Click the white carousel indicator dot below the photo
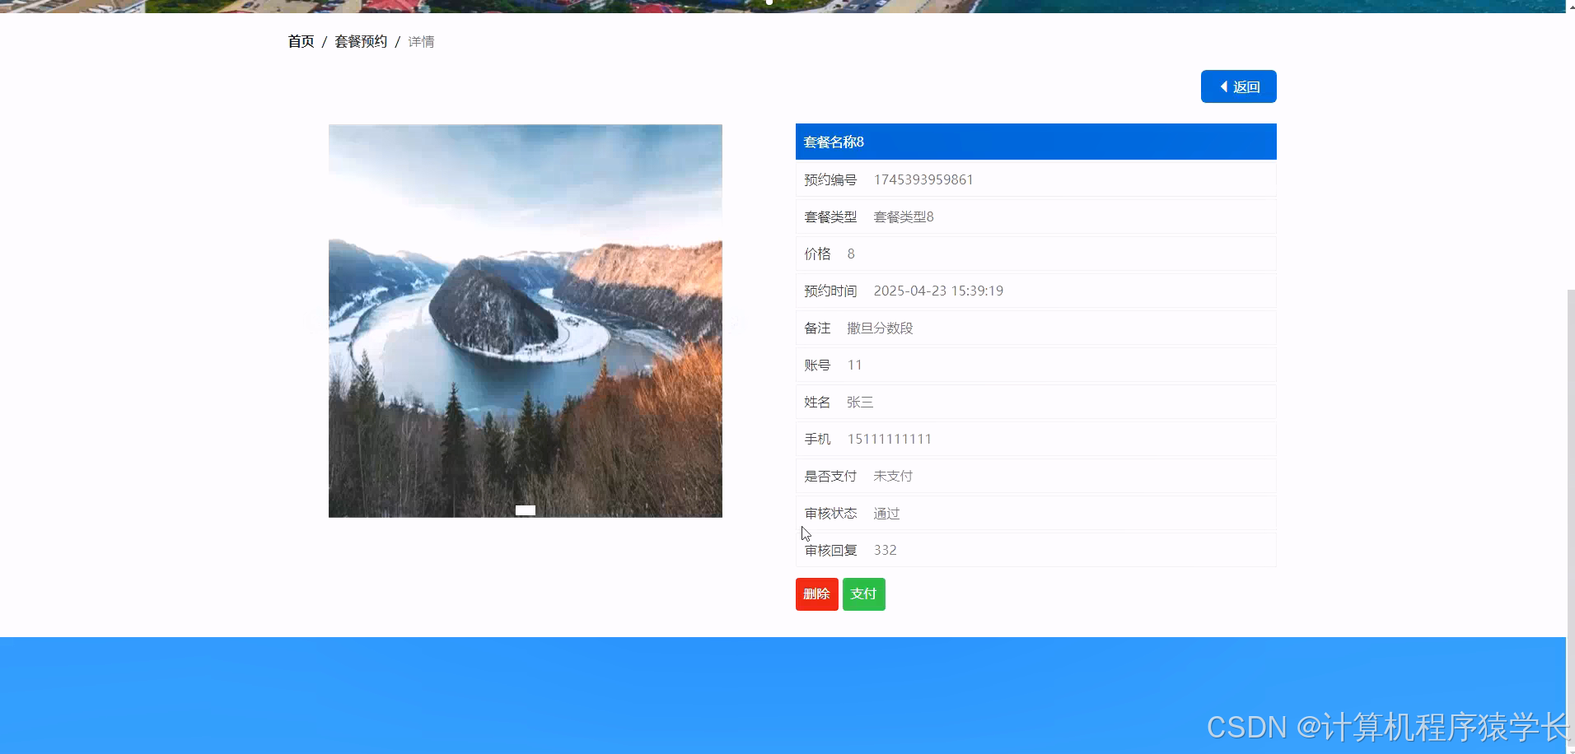This screenshot has width=1575, height=754. [x=525, y=510]
